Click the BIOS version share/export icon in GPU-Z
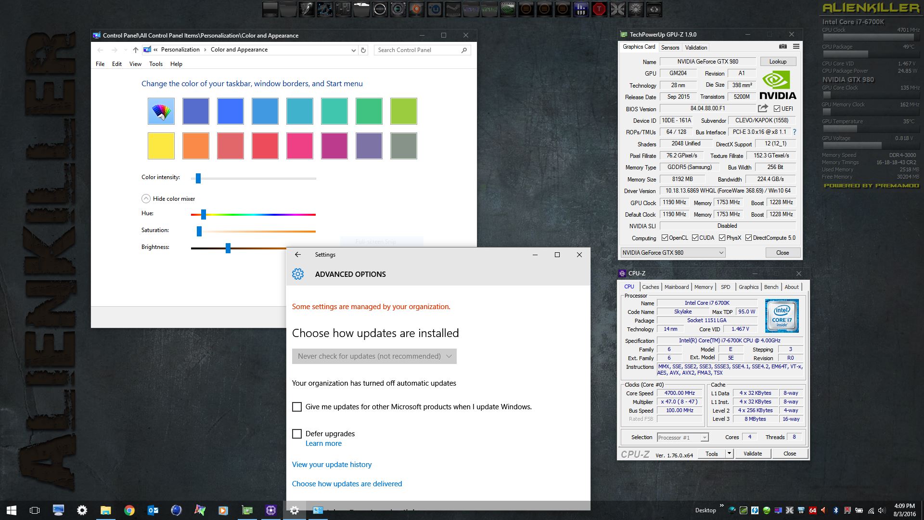 coord(763,108)
